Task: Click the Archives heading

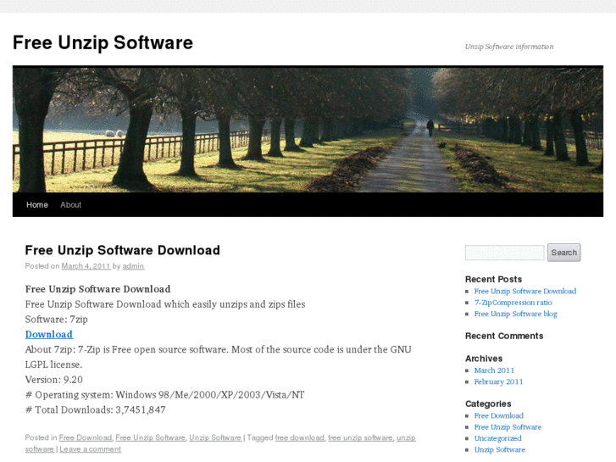Action: 484,359
